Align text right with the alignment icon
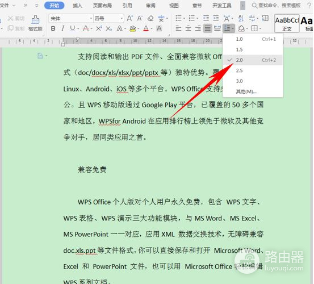The width and height of the screenshot is (314, 284). point(198,28)
